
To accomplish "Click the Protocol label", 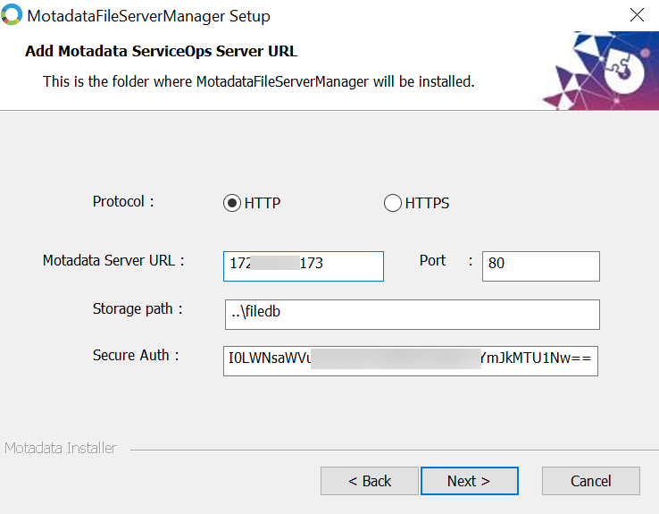I will pyautogui.click(x=123, y=202).
